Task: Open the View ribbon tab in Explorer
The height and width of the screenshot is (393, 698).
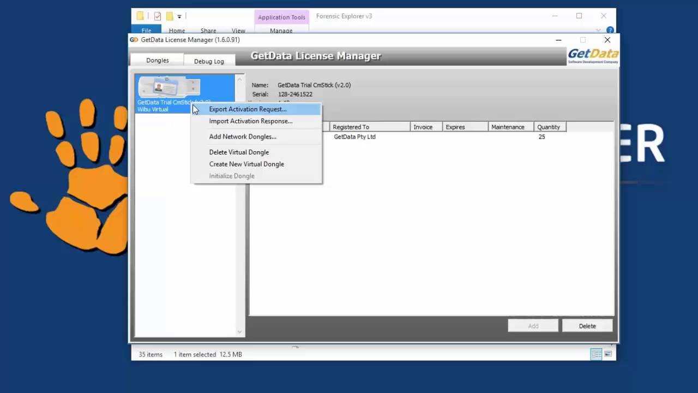Action: pos(238,31)
